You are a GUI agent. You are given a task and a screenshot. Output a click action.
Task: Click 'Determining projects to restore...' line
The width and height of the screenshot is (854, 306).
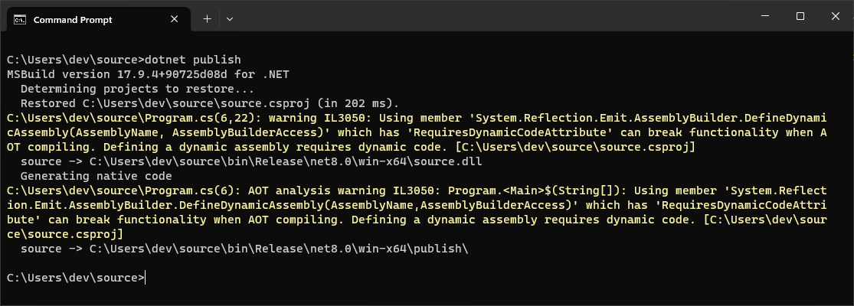point(137,89)
